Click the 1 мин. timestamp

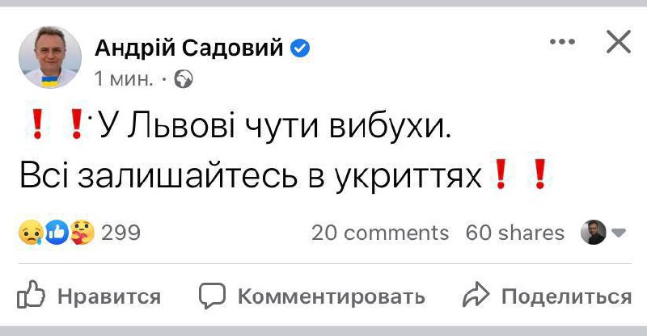122,79
